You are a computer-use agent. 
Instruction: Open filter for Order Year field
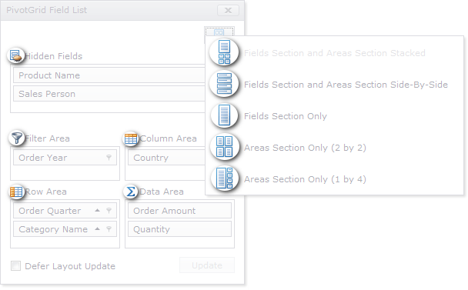coord(109,157)
